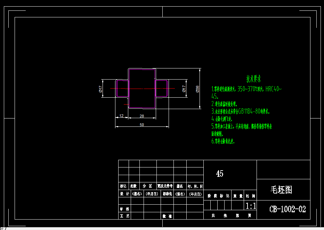Pick the Ø38 diameter dimension
The height and width of the screenshot is (230, 324).
point(197,89)
